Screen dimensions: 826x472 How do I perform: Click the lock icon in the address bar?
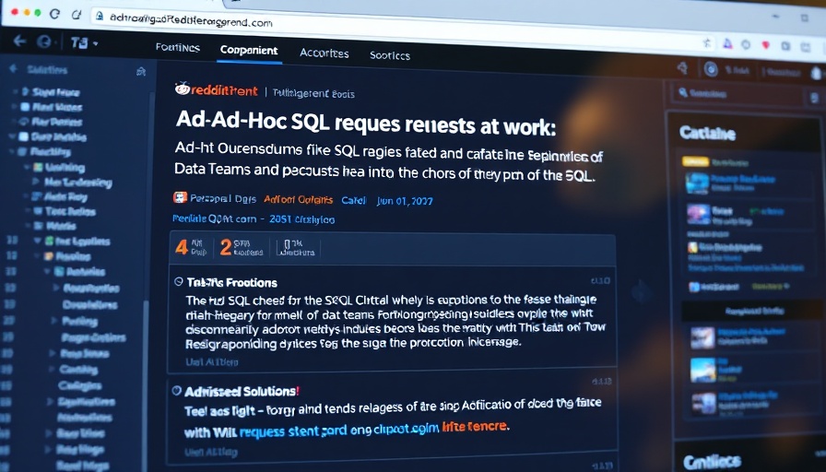(x=99, y=16)
